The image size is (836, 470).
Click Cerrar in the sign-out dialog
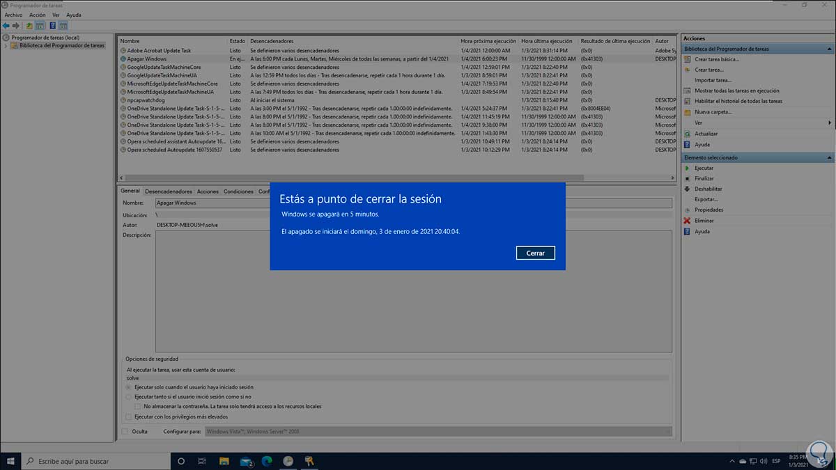(x=536, y=253)
